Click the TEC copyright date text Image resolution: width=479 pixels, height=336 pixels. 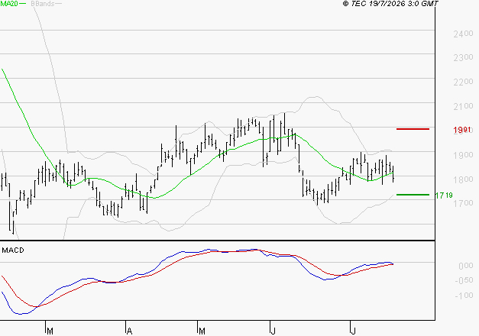(390, 4)
